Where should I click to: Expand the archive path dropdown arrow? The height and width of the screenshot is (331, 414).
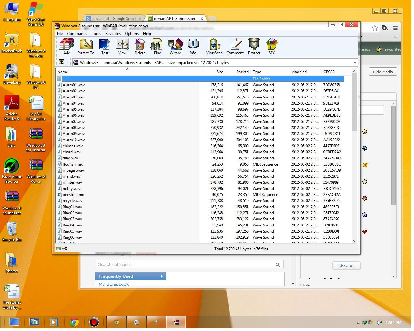[355, 63]
